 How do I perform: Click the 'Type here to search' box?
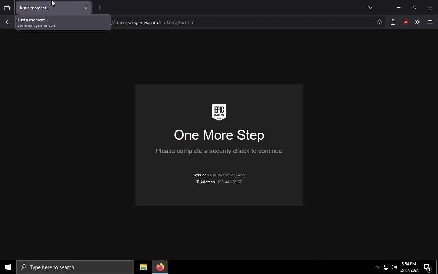tap(75, 267)
